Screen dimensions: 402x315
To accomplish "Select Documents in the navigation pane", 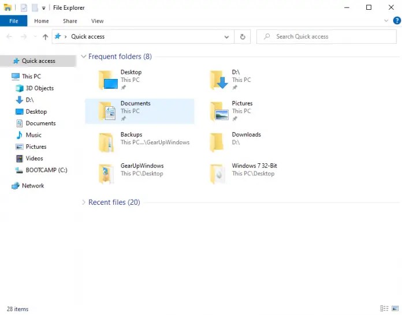I will coord(36,123).
